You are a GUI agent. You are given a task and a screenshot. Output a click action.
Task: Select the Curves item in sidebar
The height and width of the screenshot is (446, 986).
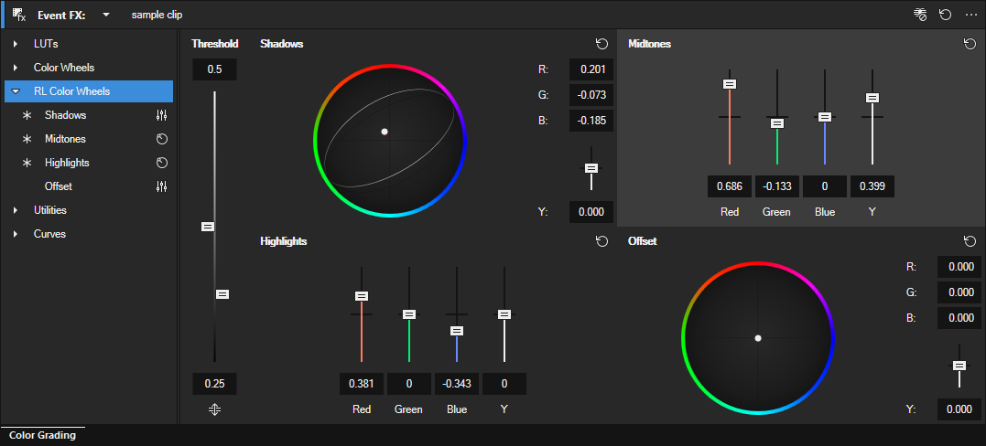49,234
